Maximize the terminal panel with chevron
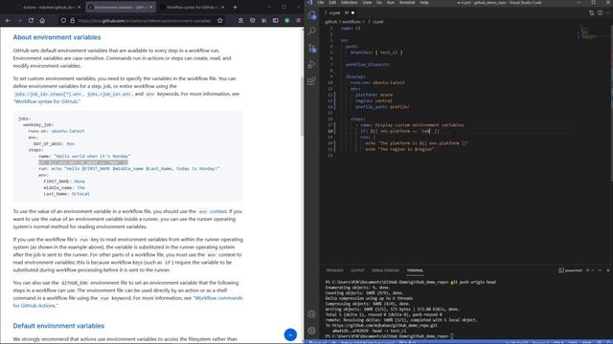 click(x=600, y=270)
